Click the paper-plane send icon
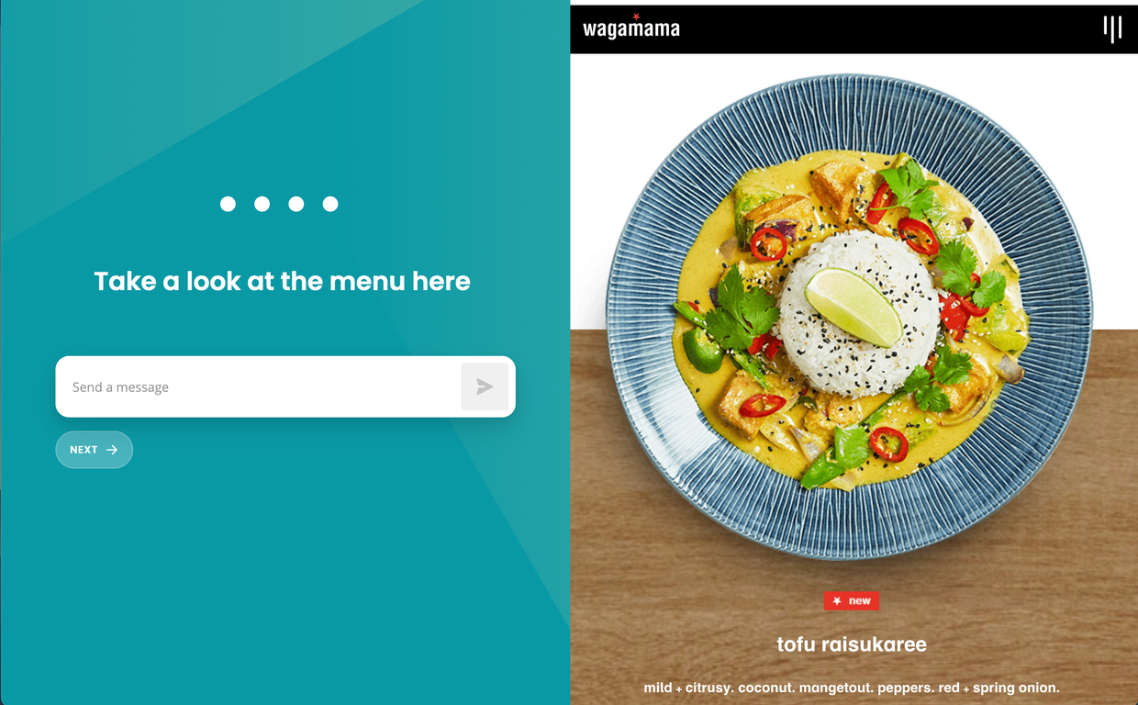 click(x=485, y=387)
